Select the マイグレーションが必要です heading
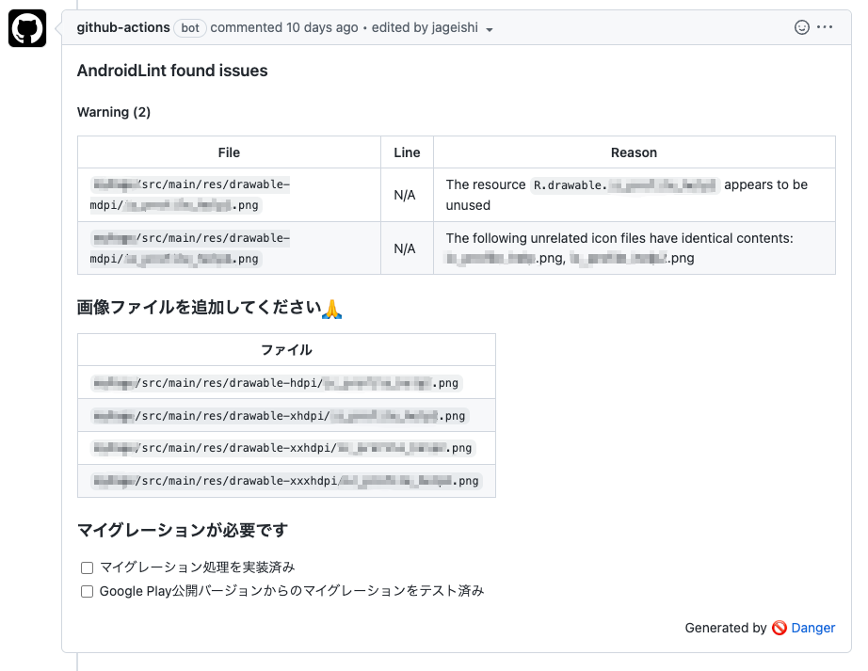Screen dimensions: 868x671 pyautogui.click(x=182, y=531)
